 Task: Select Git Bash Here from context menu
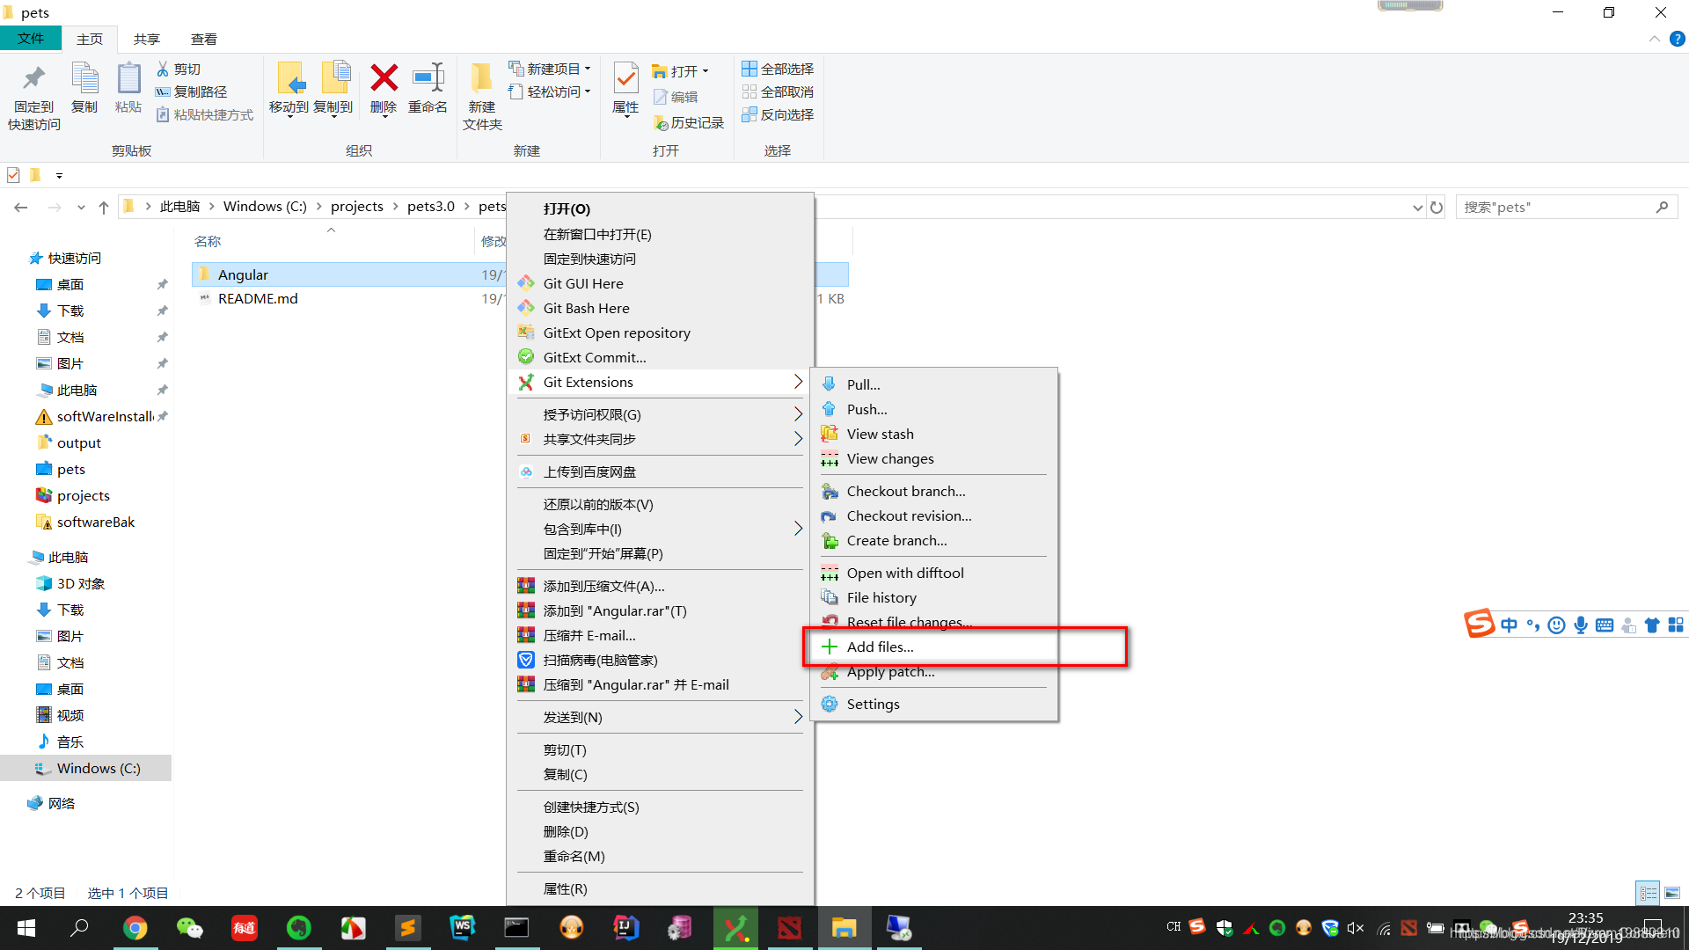coord(585,308)
